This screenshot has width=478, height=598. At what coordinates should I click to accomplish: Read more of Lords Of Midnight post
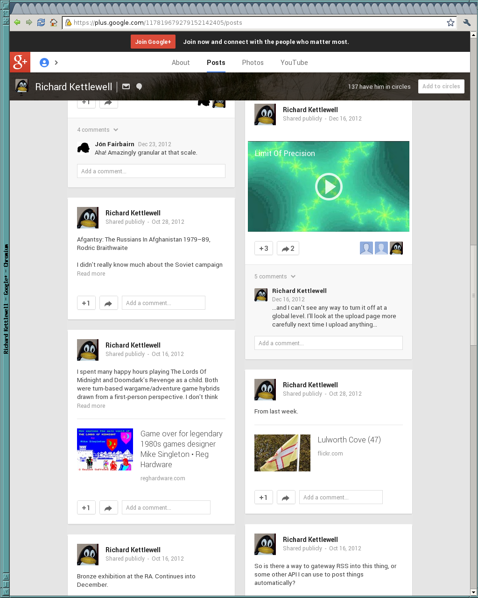(91, 406)
